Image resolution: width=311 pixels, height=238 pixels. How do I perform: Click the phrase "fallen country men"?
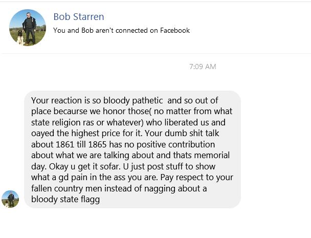click(66, 188)
